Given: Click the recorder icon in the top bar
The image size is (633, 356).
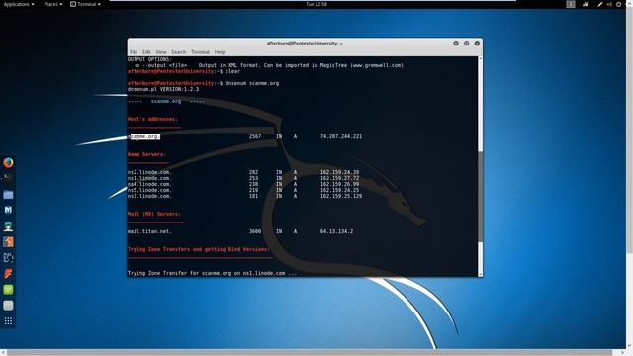Looking at the screenshot, I should point(585,4).
